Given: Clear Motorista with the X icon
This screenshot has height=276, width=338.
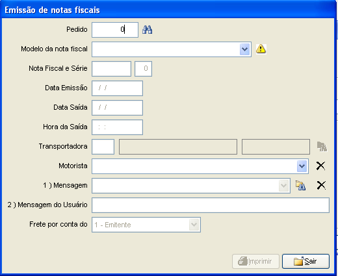Looking at the screenshot, I should pyautogui.click(x=320, y=166).
